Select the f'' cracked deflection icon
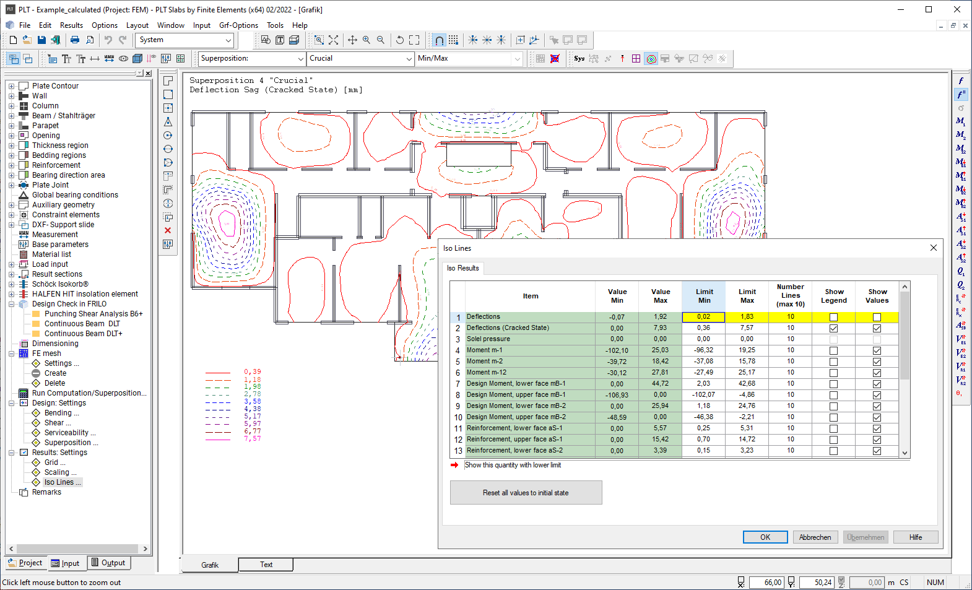The height and width of the screenshot is (590, 972). point(961,95)
